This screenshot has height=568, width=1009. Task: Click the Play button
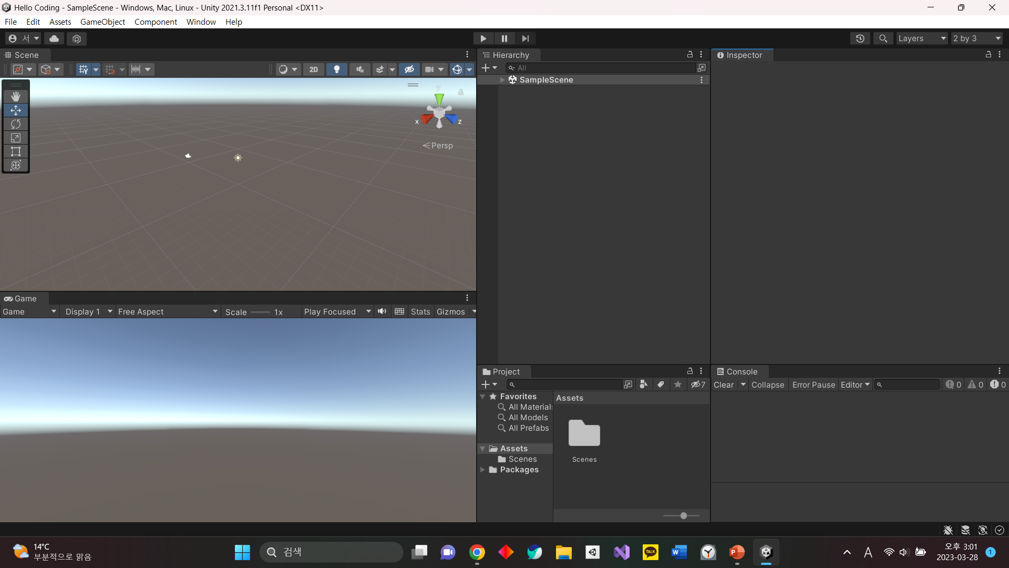(483, 38)
